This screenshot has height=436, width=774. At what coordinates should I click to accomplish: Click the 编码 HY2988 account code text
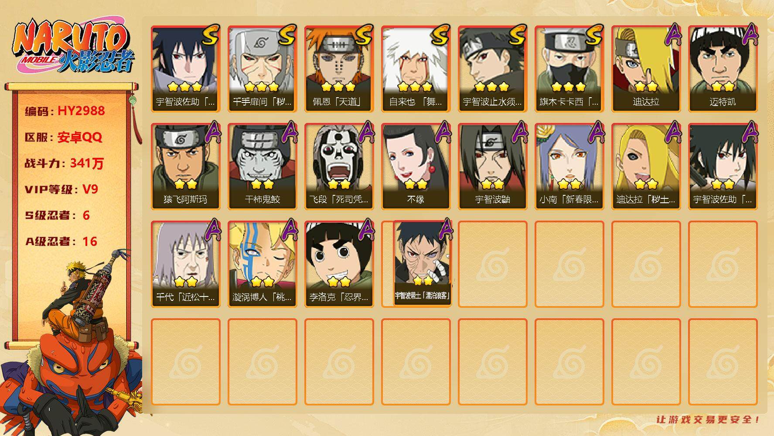tap(65, 111)
